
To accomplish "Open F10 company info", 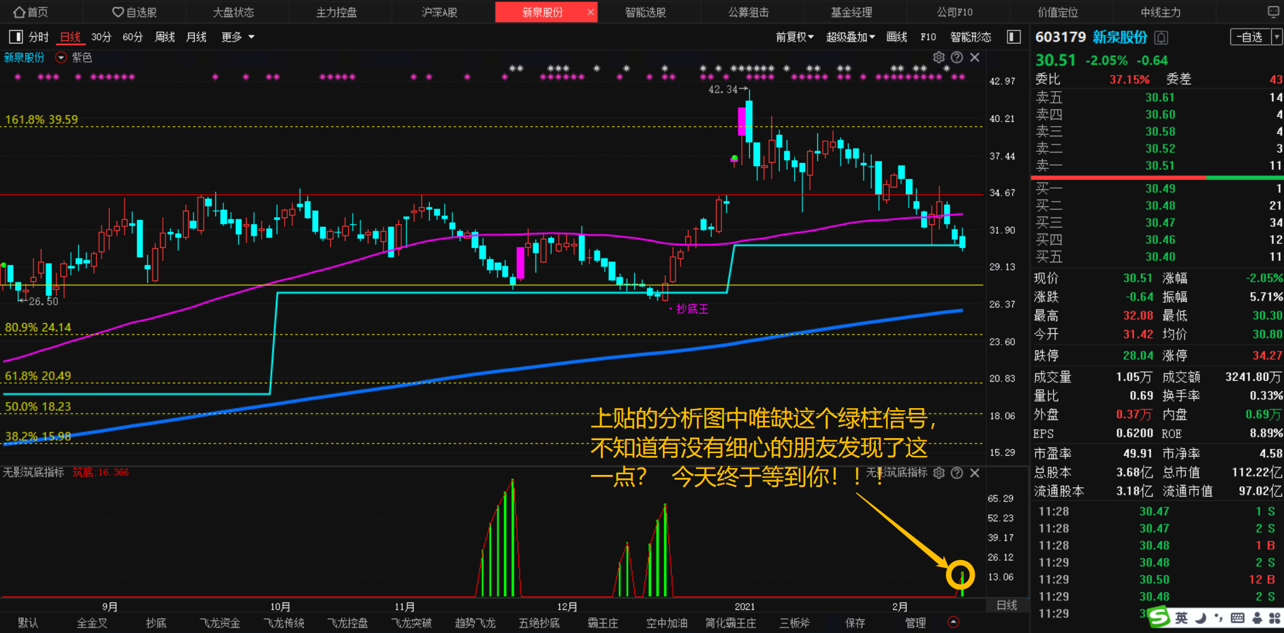I will [928, 37].
